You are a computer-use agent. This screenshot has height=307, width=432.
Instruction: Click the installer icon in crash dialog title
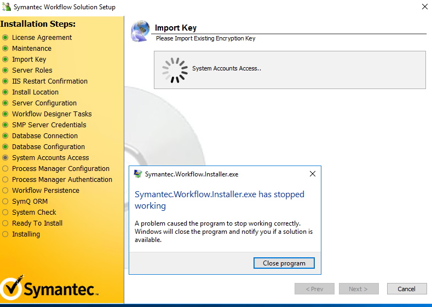click(x=138, y=174)
